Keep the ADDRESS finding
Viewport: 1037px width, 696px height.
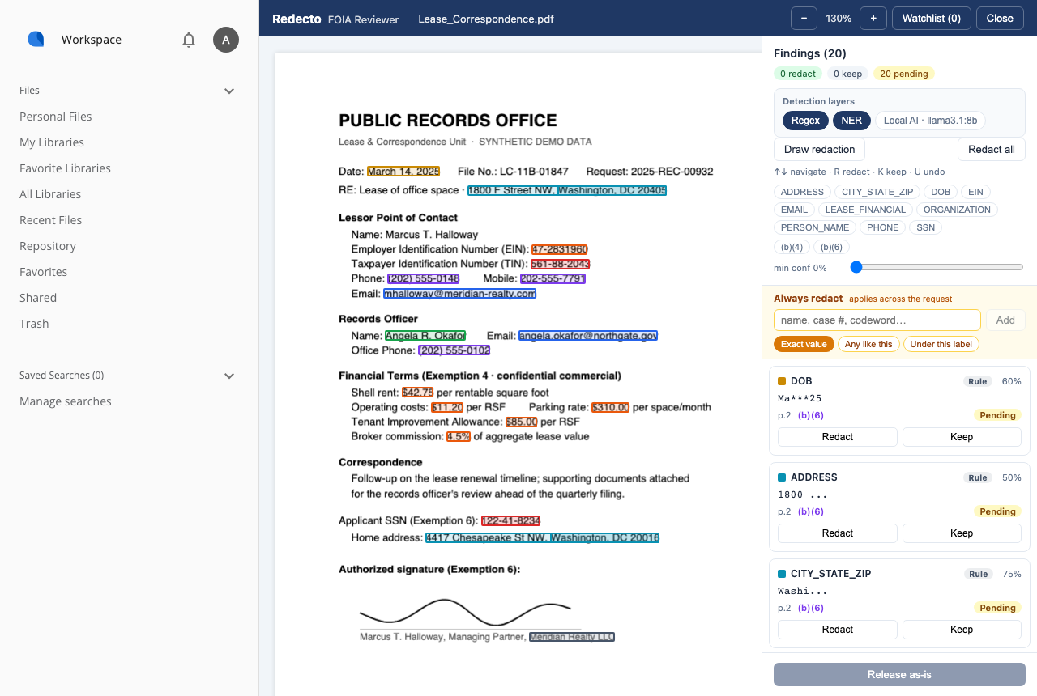tap(962, 533)
